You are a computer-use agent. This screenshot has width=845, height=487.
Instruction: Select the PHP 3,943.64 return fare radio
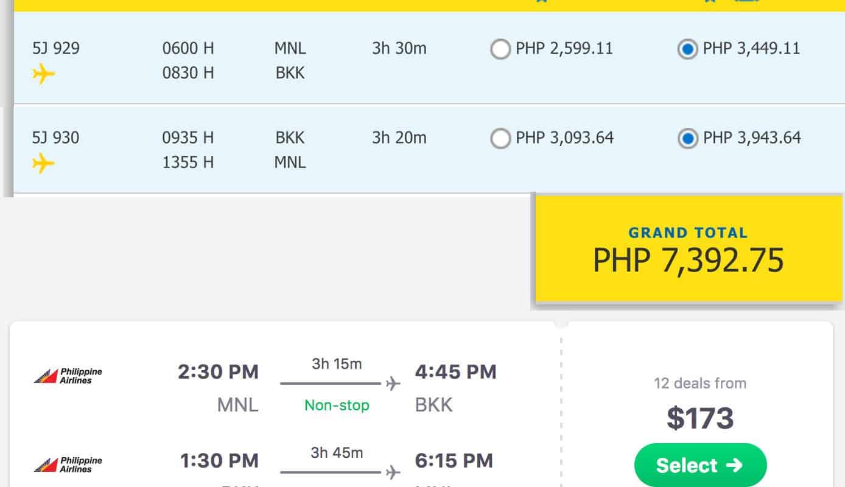coord(687,139)
